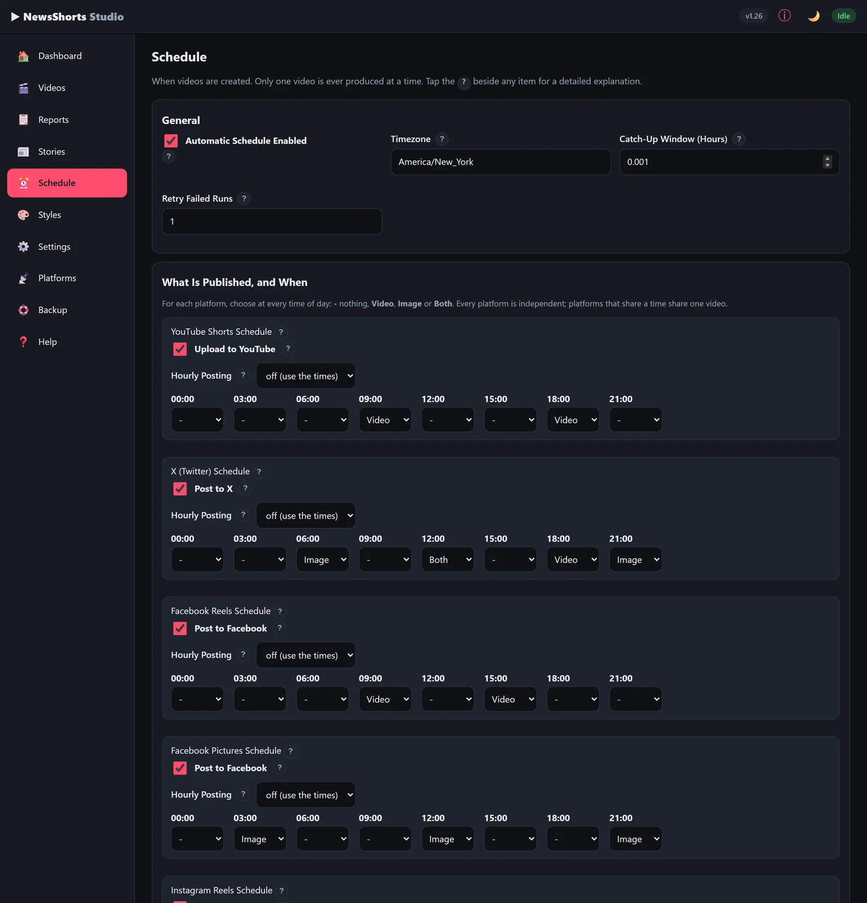The width and height of the screenshot is (867, 903).
Task: Toggle dark mode moon icon
Action: tap(814, 16)
